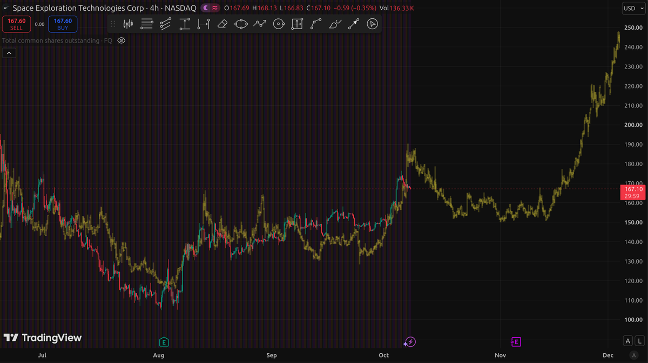Click the dotted drag handle of the drawing toolbar

(x=113, y=24)
